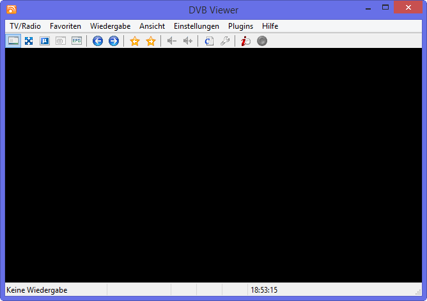This screenshot has height=301, width=427.
Task: Minimize the DVB Viewer window
Action: 368,8
